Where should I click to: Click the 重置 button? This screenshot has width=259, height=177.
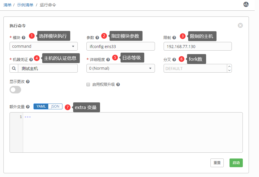[x=217, y=163]
